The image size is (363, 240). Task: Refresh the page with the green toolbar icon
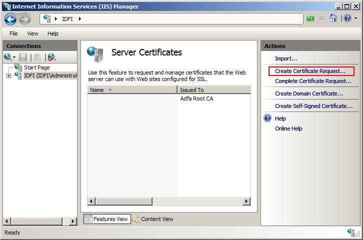310,18
